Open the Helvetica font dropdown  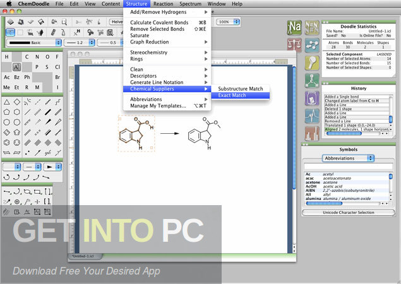116,22
